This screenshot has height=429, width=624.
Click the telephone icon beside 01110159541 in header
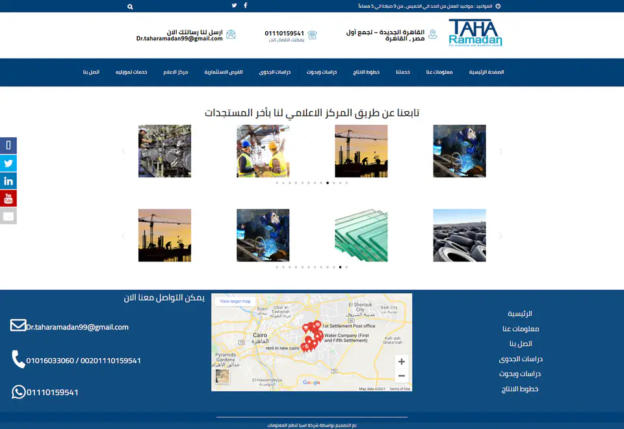click(x=313, y=35)
